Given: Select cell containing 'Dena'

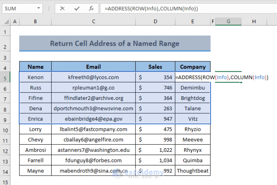Looking at the screenshot, I should 35,108.
